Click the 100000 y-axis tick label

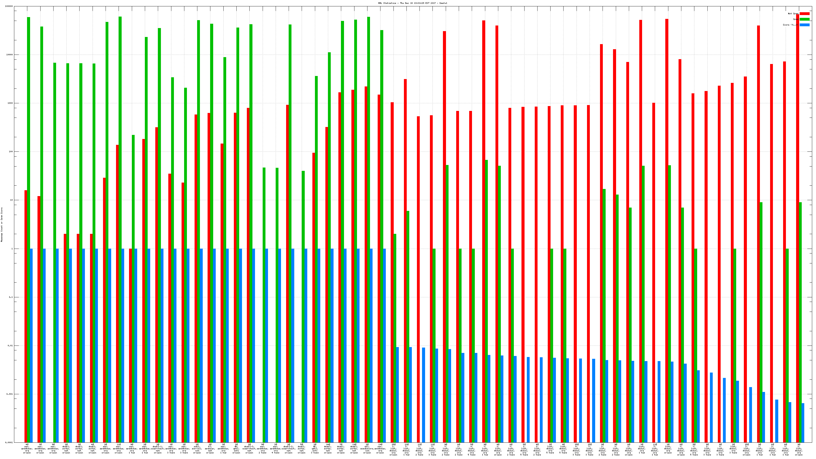pos(9,6)
